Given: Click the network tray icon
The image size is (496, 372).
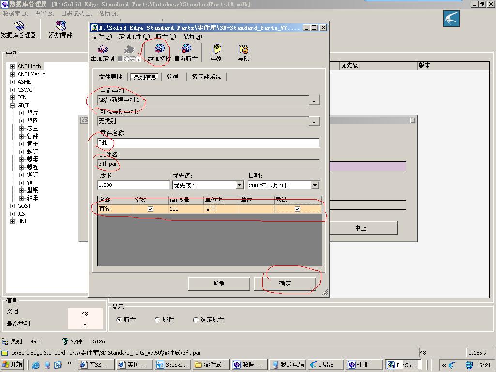Looking at the screenshot, I should (x=469, y=365).
